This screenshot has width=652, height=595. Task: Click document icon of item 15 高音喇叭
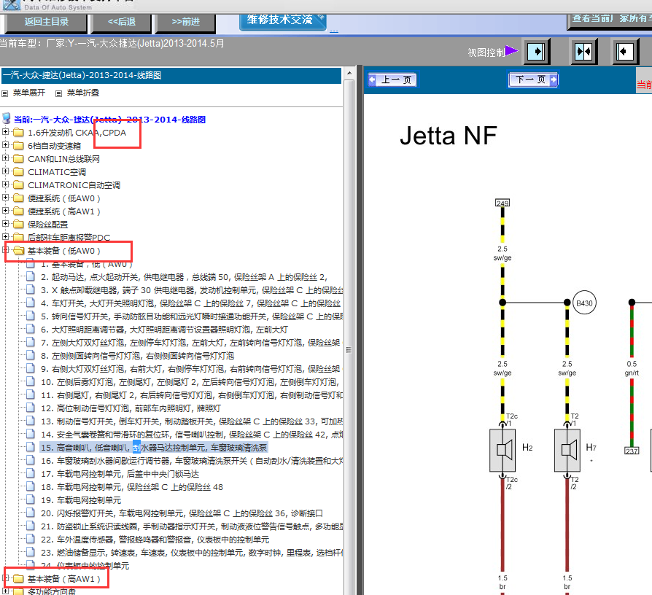(x=31, y=448)
